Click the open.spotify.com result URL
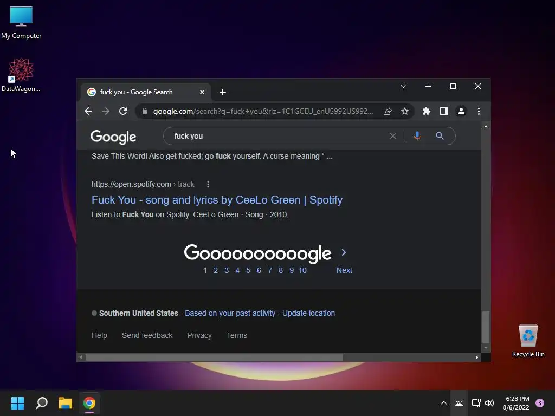555x416 pixels. (143, 184)
